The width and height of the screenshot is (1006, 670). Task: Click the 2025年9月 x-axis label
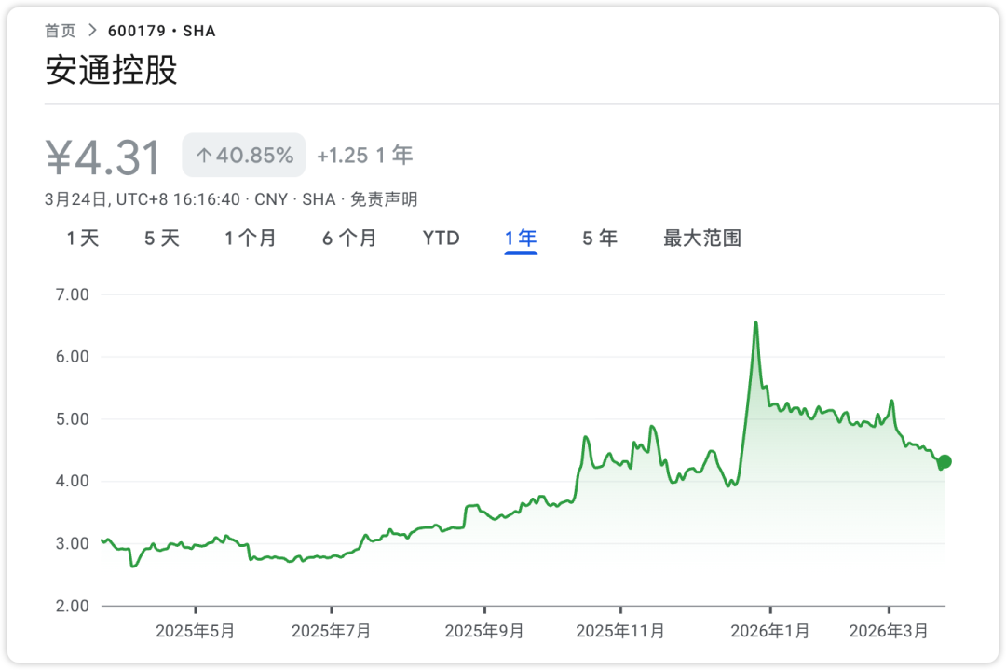pos(483,632)
